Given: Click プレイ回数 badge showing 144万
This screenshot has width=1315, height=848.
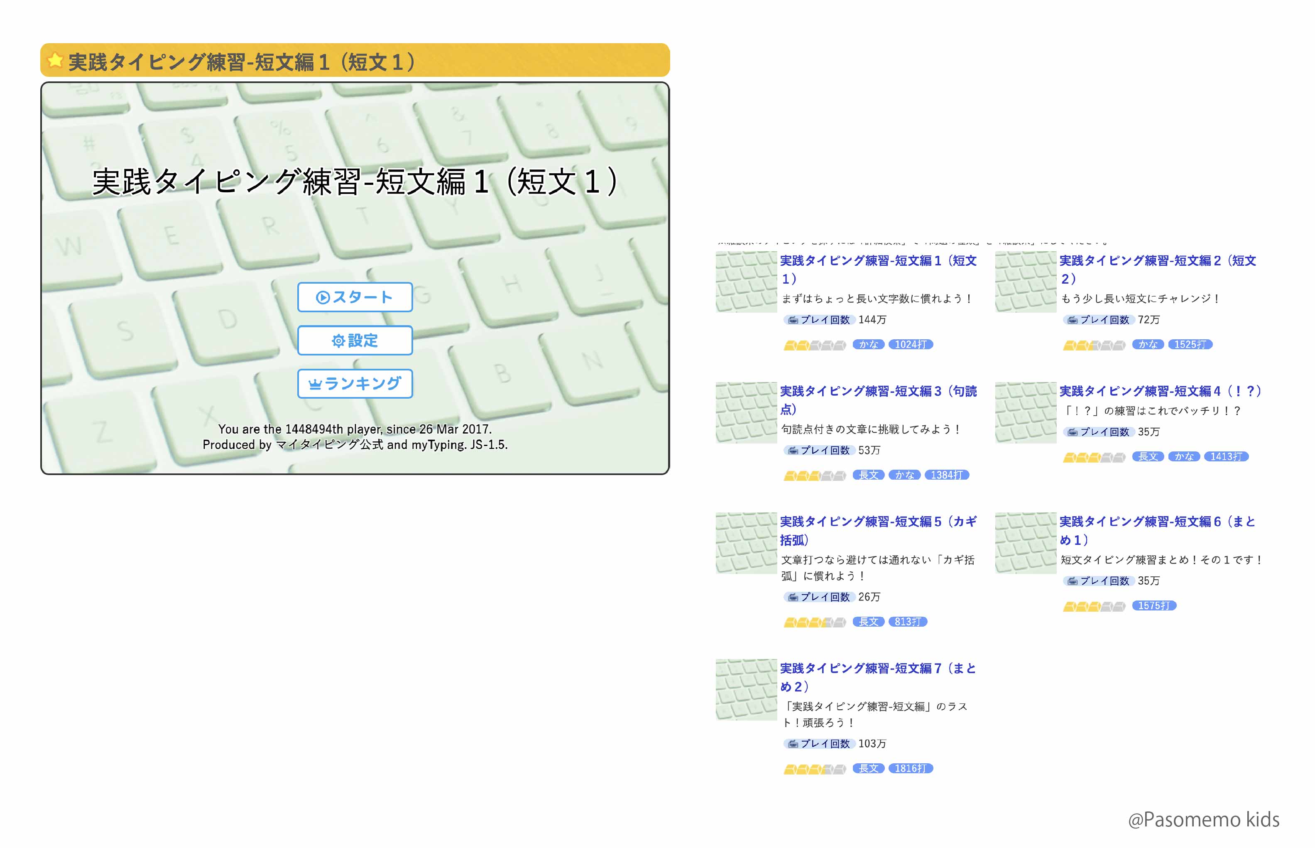Looking at the screenshot, I should pyautogui.click(x=819, y=319).
